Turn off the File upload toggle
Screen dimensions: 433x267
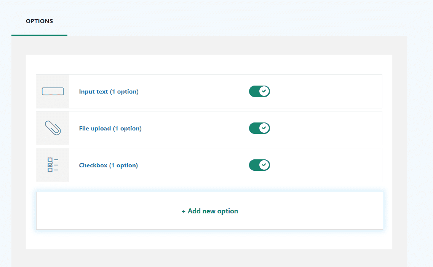259,128
